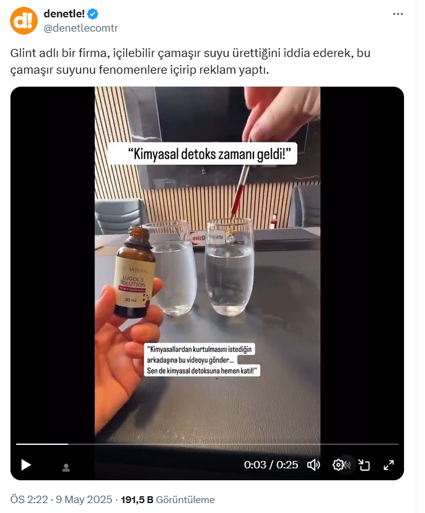Show tagged people via person icon
This screenshot has width=425, height=513.
click(66, 468)
